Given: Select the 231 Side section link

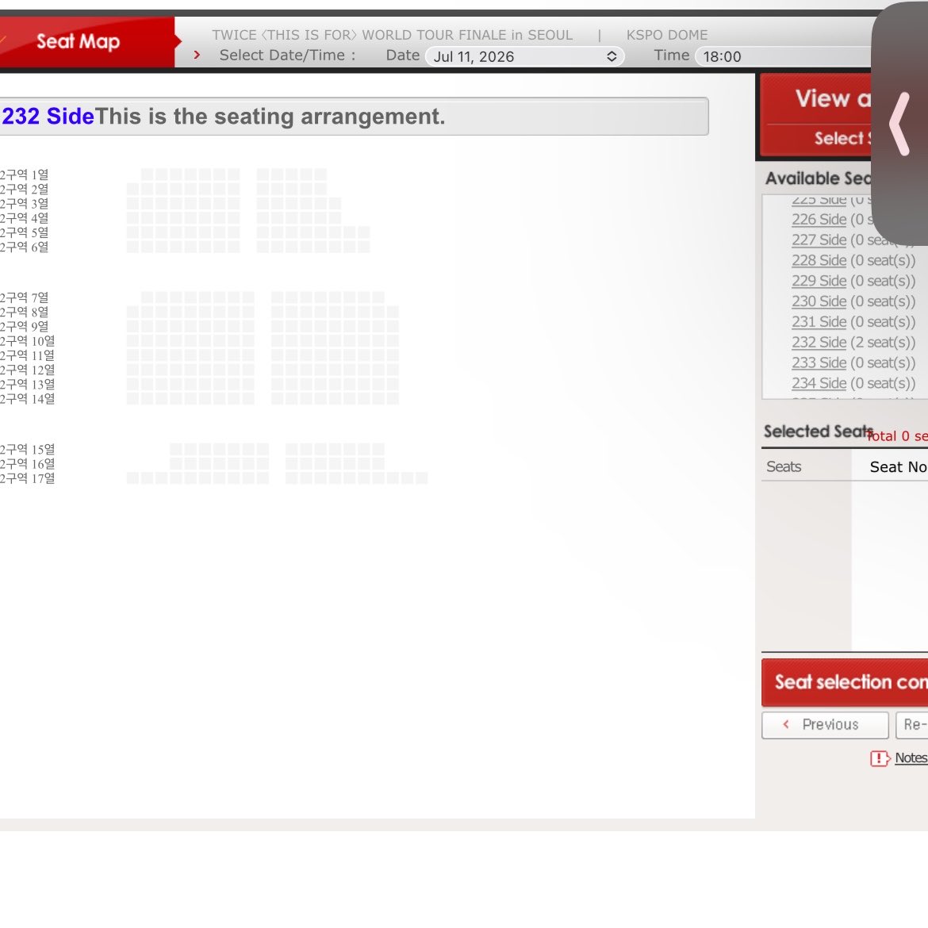Looking at the screenshot, I should tap(819, 321).
